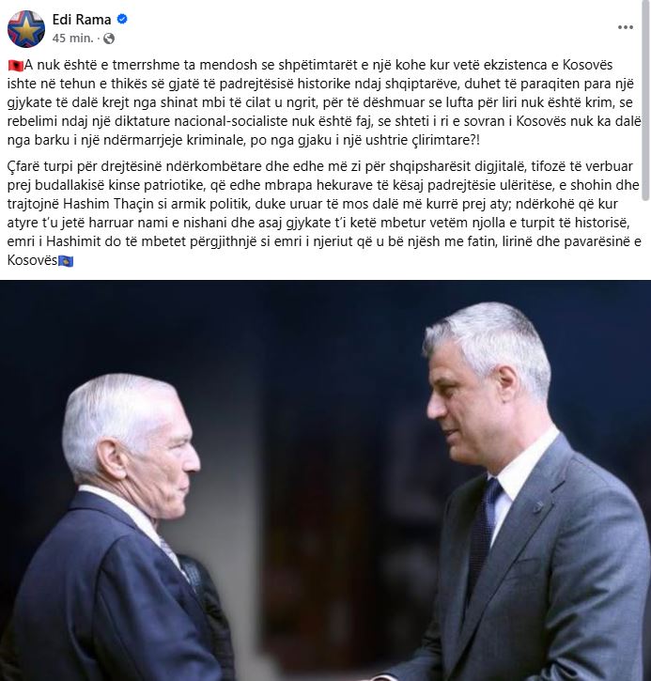Click the dark blue tie in photo
This screenshot has width=651, height=681.
[483, 534]
